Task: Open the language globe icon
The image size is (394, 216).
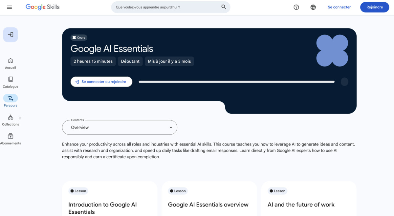Action: click(313, 7)
